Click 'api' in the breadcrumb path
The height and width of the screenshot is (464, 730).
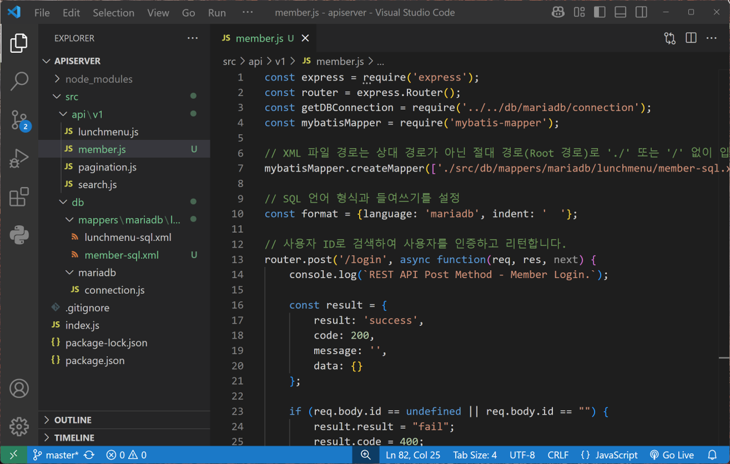pos(256,61)
